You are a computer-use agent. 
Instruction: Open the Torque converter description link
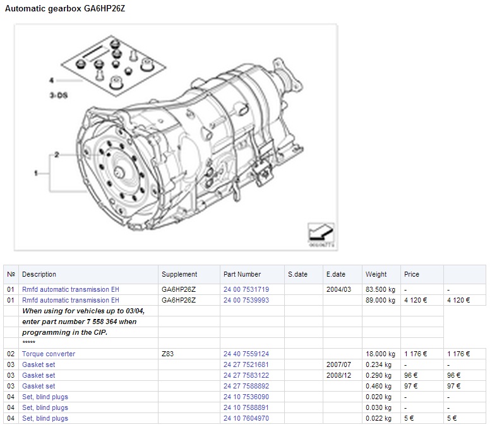coord(48,354)
